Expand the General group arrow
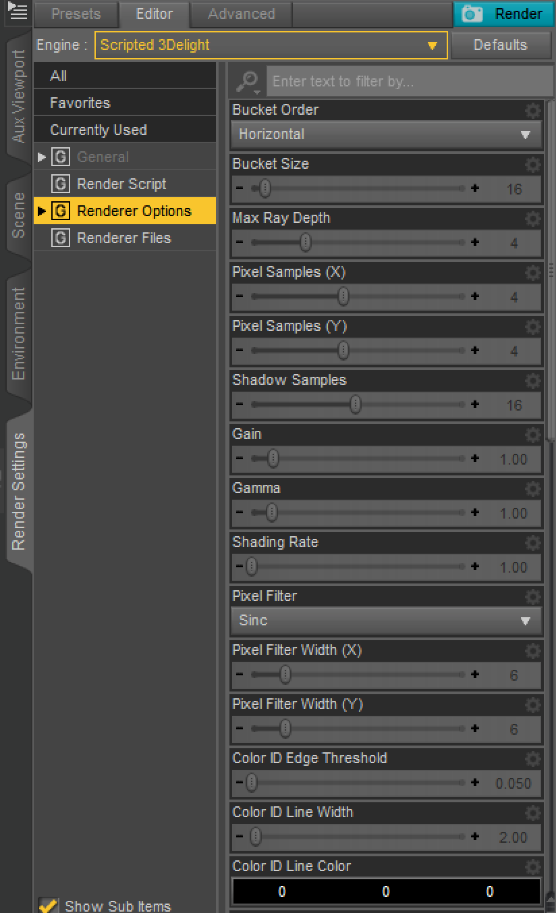 click(42, 157)
